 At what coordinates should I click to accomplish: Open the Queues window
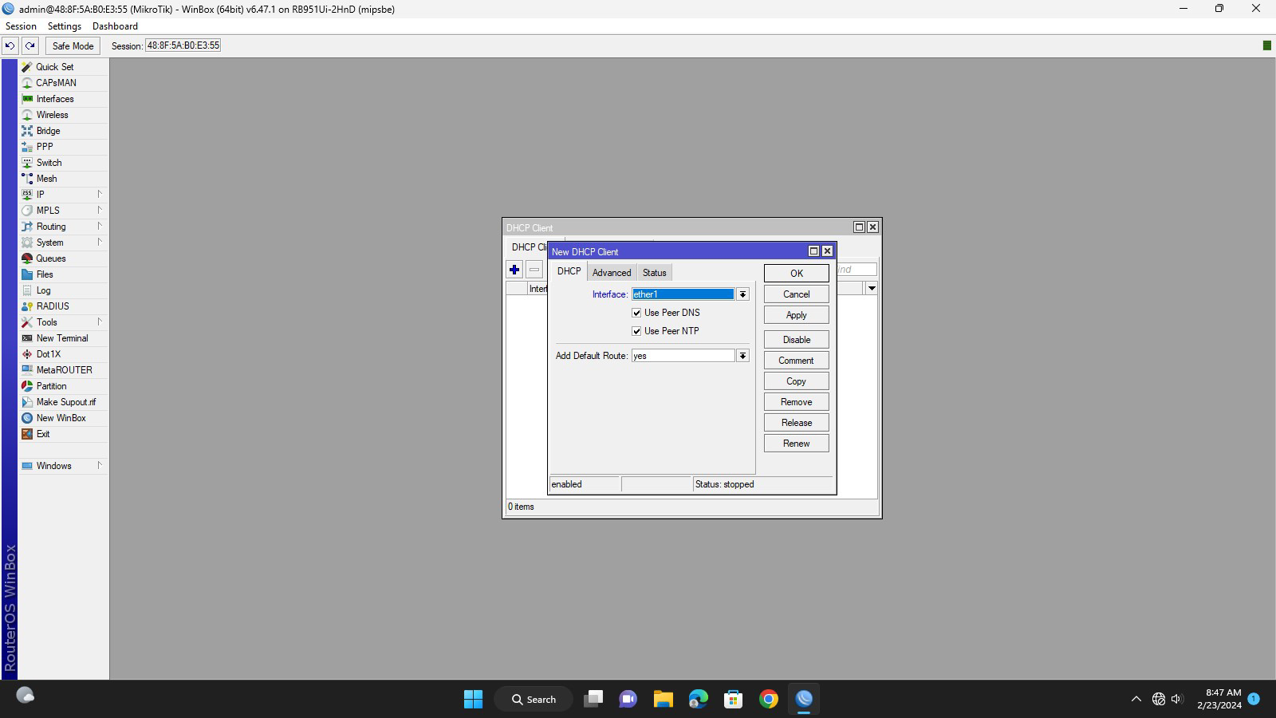63,258
